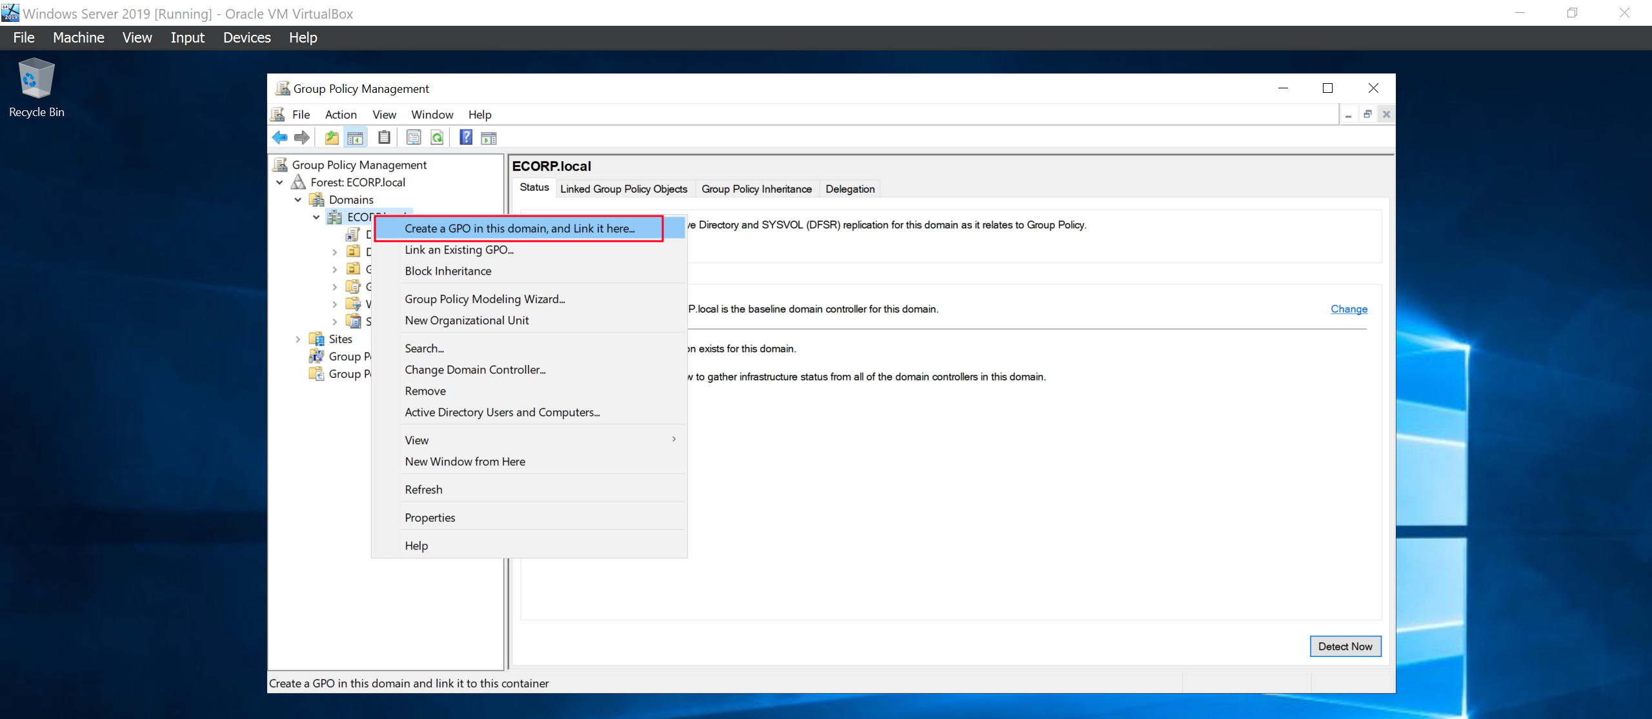The height and width of the screenshot is (719, 1652).
Task: Open VirtualBox Devices menu
Action: click(x=247, y=37)
